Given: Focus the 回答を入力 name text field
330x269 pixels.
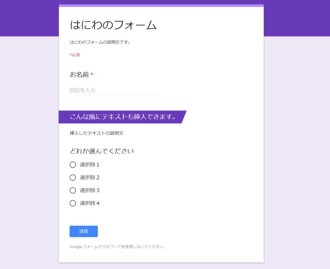Looking at the screenshot, I should (115, 90).
